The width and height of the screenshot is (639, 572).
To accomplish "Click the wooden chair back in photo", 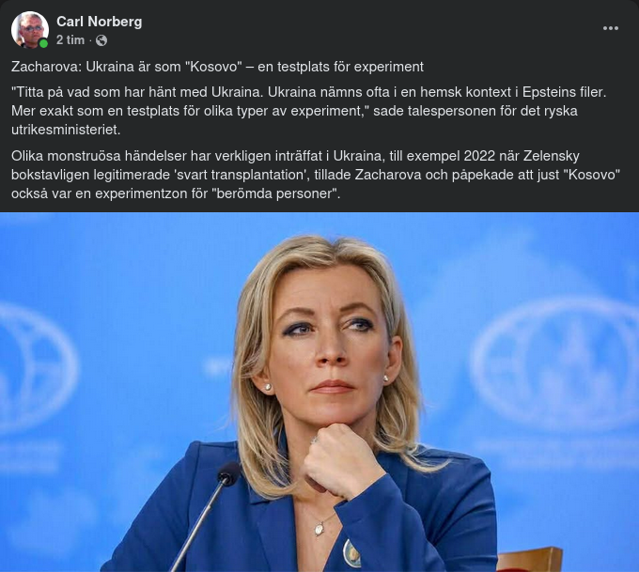I will tap(529, 560).
